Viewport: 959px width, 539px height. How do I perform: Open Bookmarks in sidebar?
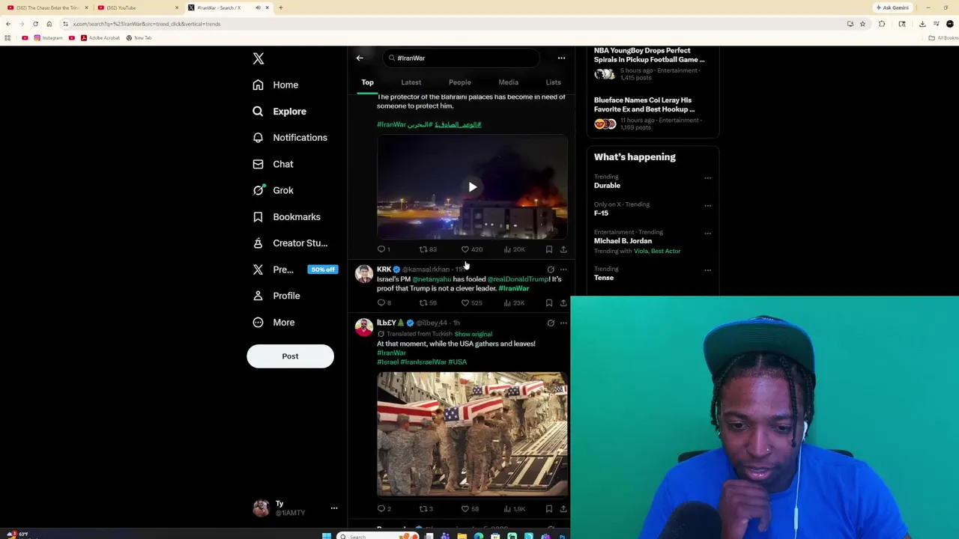pos(287,217)
